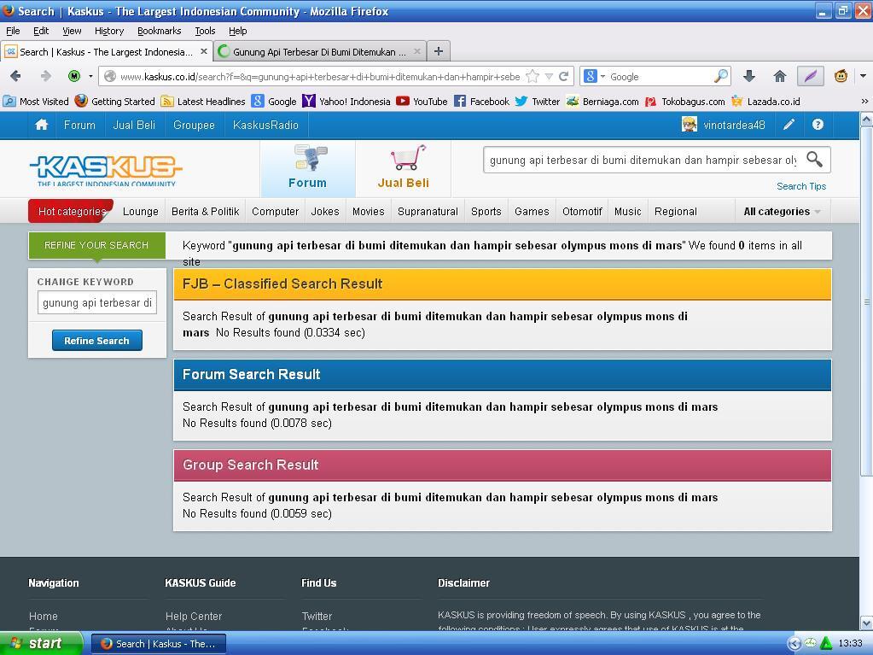This screenshot has width=873, height=655.
Task: Click the Forum icon tab below header
Action: [308, 167]
